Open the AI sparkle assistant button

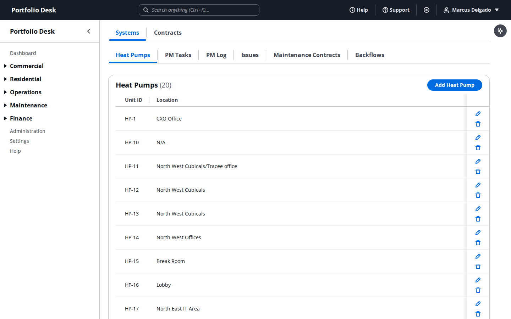pos(500,31)
